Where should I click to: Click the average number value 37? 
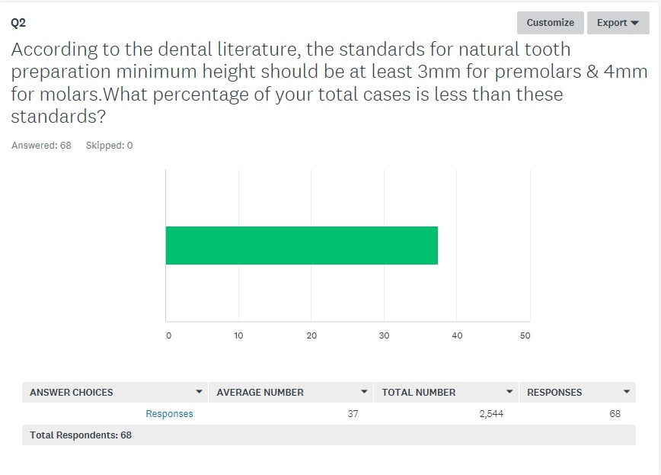point(353,414)
